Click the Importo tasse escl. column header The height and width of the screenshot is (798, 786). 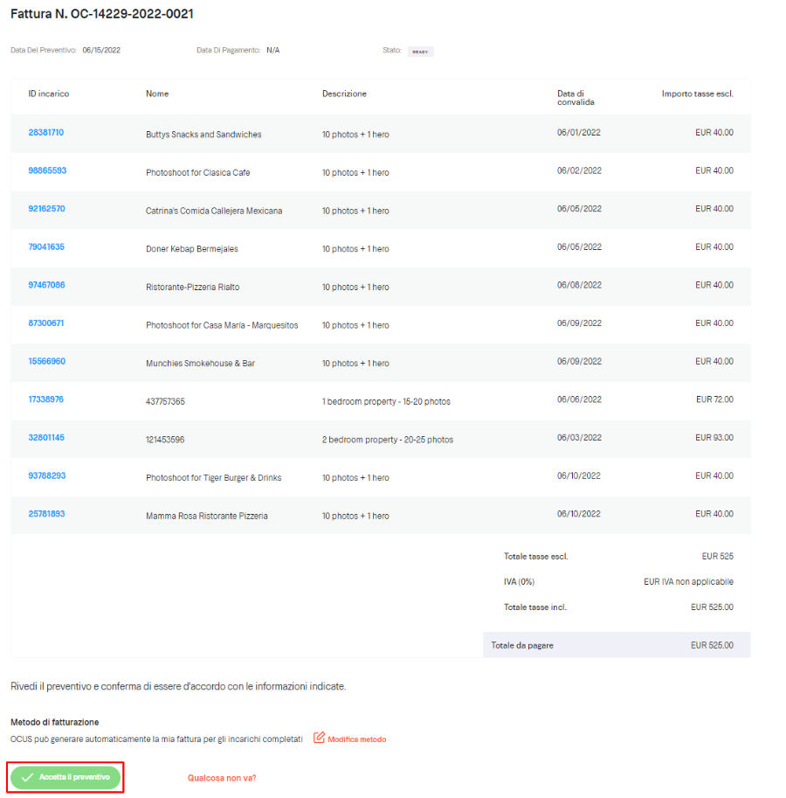tap(698, 94)
